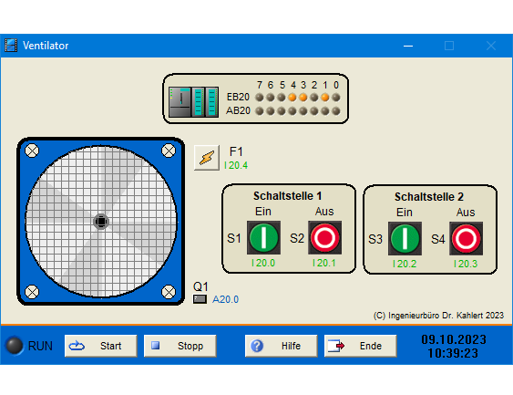Click the Ventilator window title icon

coord(11,46)
